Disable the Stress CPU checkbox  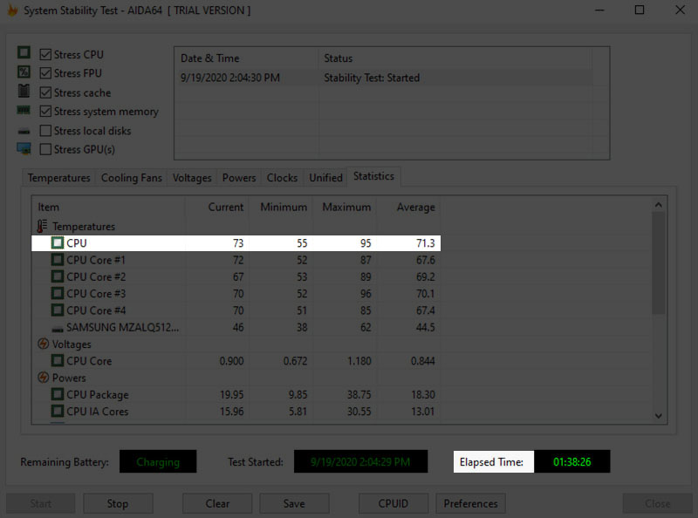click(45, 54)
